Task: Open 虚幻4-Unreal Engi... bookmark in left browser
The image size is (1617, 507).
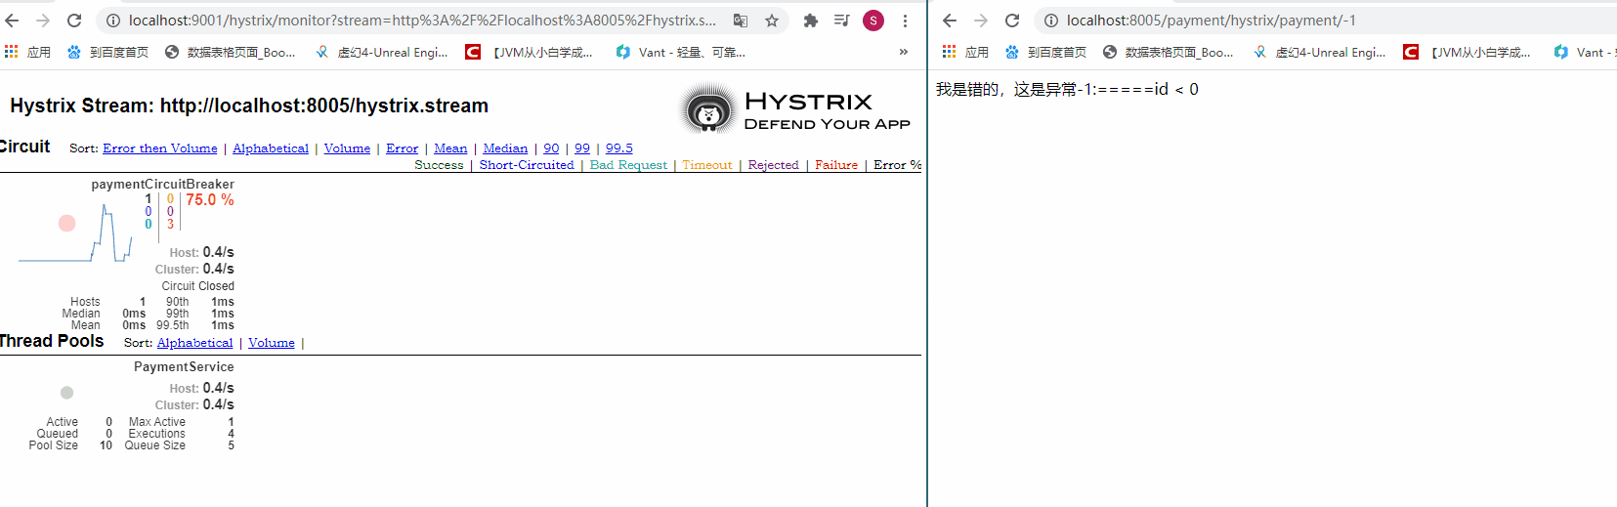Action: click(x=382, y=52)
